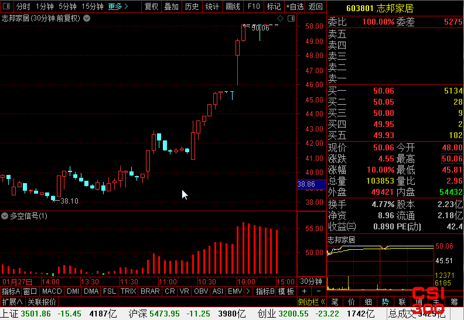Expand the 多空信号(1) indicator dropdown

5,216
